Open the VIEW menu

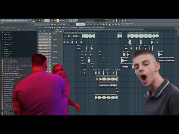pyautogui.click(x=15, y=20)
